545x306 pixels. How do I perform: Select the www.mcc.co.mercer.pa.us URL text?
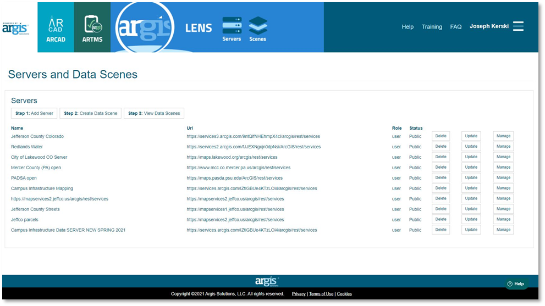pos(239,168)
